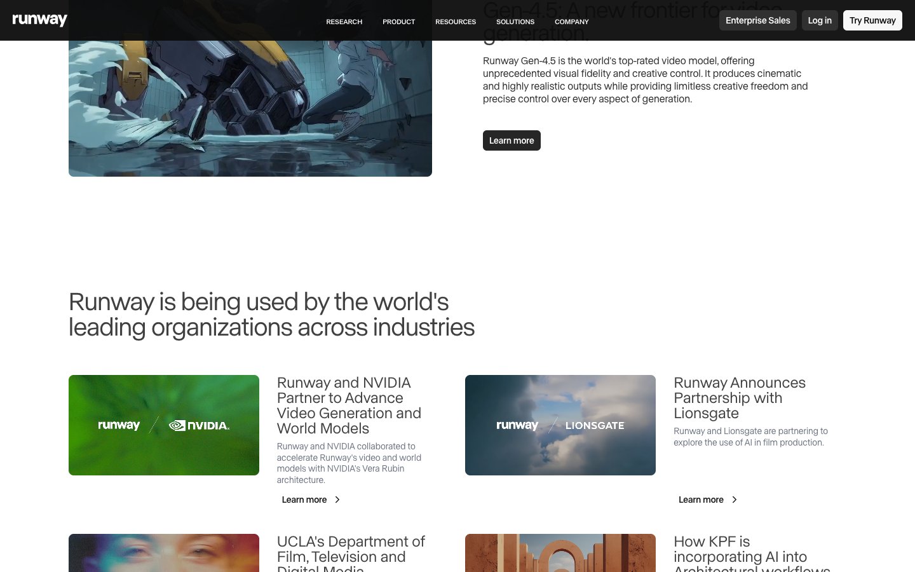The image size is (915, 572).
Task: Open the Research menu
Action: [344, 22]
